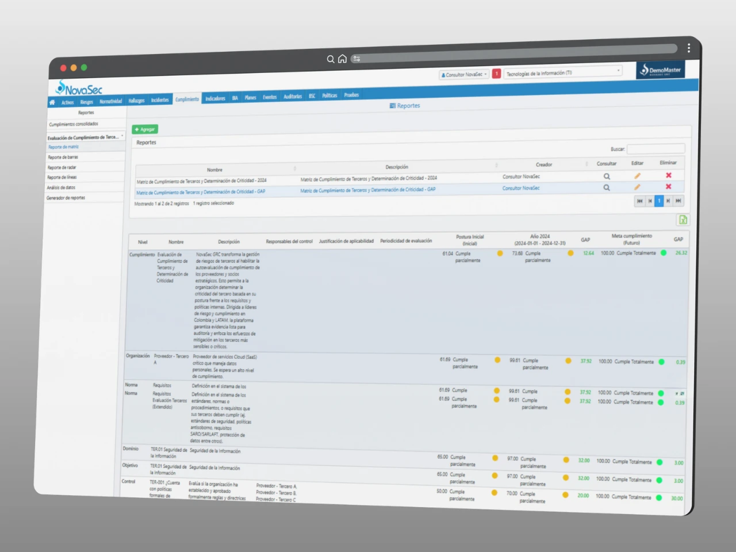Jump to the first page of the reports table
The width and height of the screenshot is (736, 552).
pyautogui.click(x=639, y=201)
